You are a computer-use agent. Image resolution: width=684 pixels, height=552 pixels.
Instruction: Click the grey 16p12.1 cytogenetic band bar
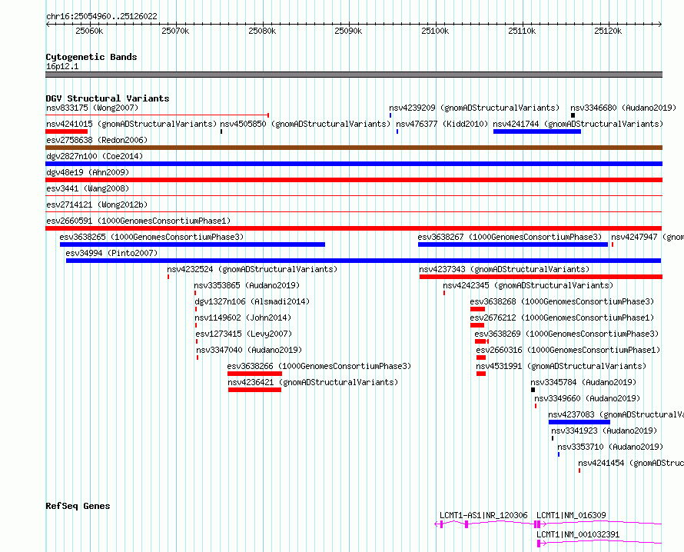click(354, 75)
